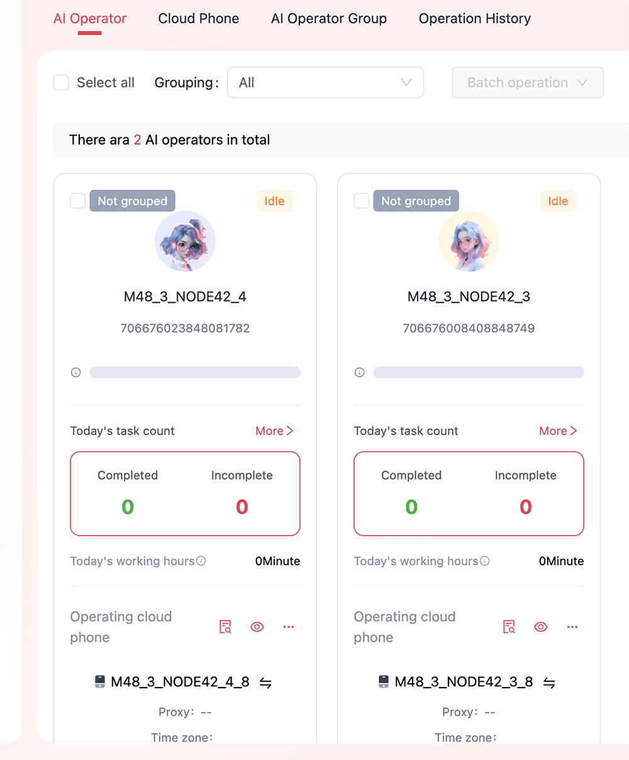Click eye icon on M48_3_NODE42_4 card
The height and width of the screenshot is (760, 629).
click(257, 627)
